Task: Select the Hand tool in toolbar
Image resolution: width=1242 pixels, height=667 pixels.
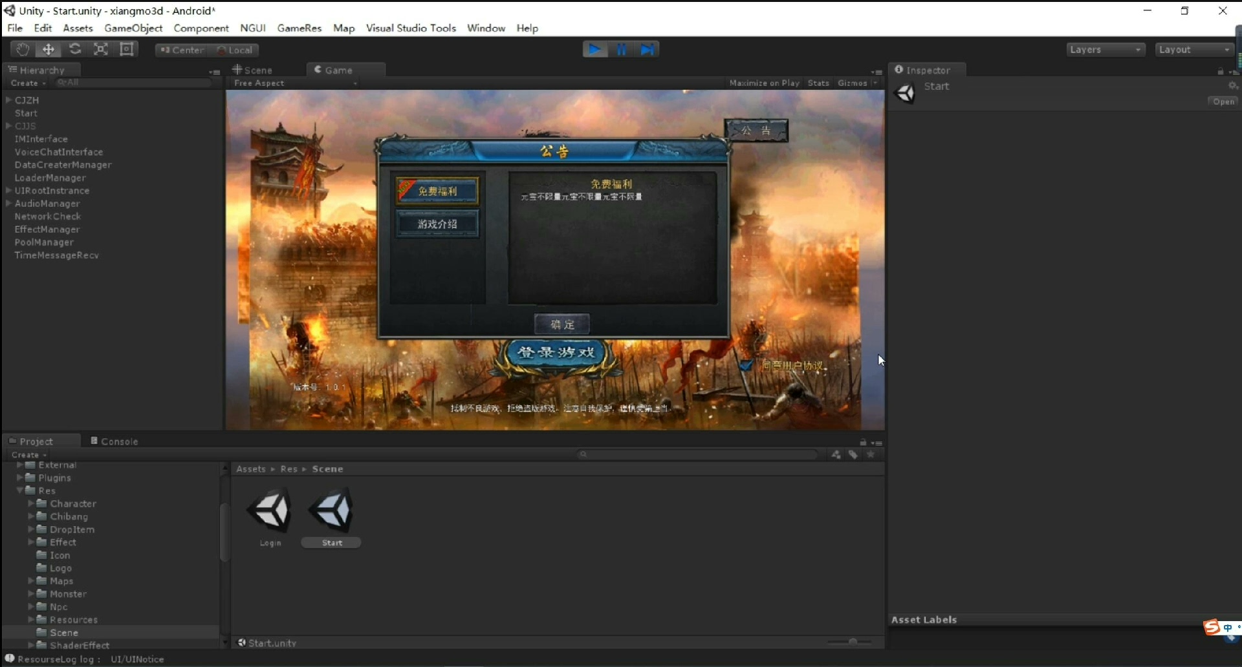Action: (x=23, y=50)
